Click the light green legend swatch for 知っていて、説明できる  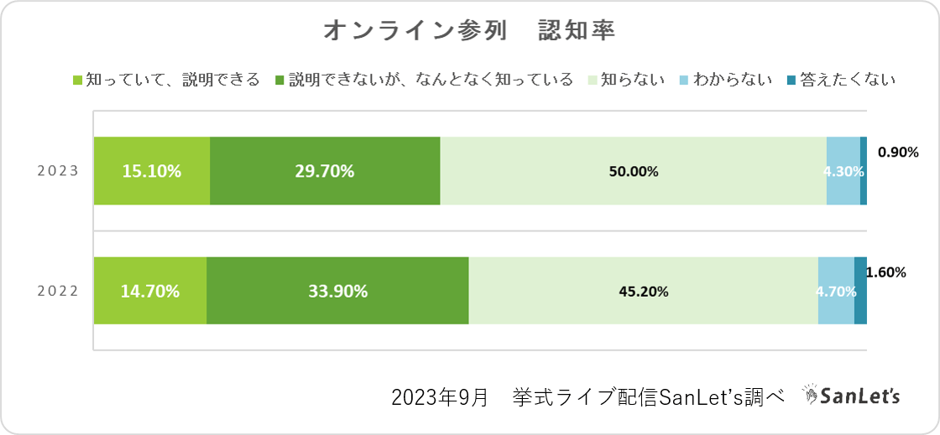(x=78, y=80)
